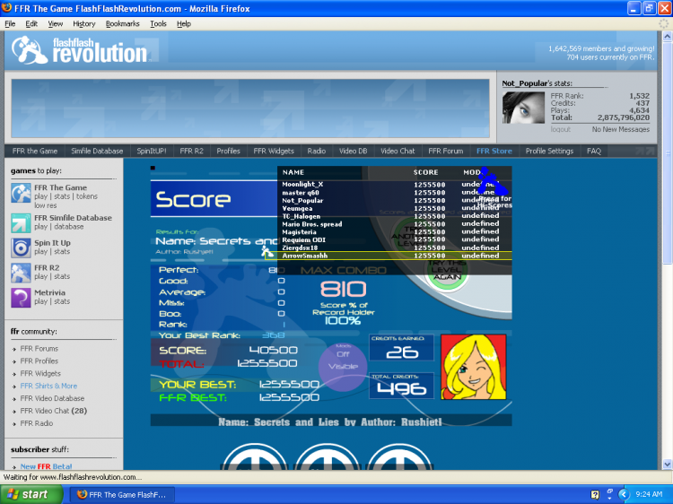Open the Bookmarks menu
Viewport: 673px width, 504px height.
coord(122,24)
